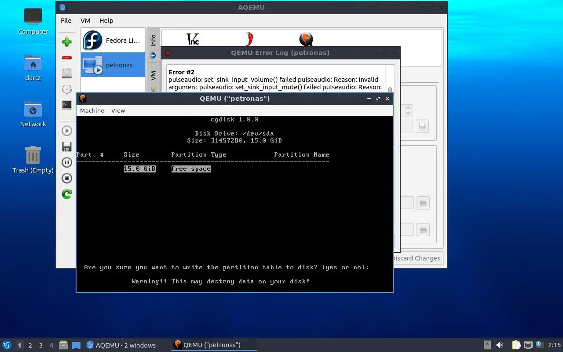Click the middle device browse button icon
Image resolution: width=563 pixels, height=352 pixels.
[423, 203]
